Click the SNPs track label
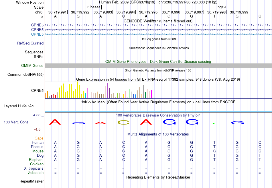The height and width of the screenshot is (188, 272). 39,57
